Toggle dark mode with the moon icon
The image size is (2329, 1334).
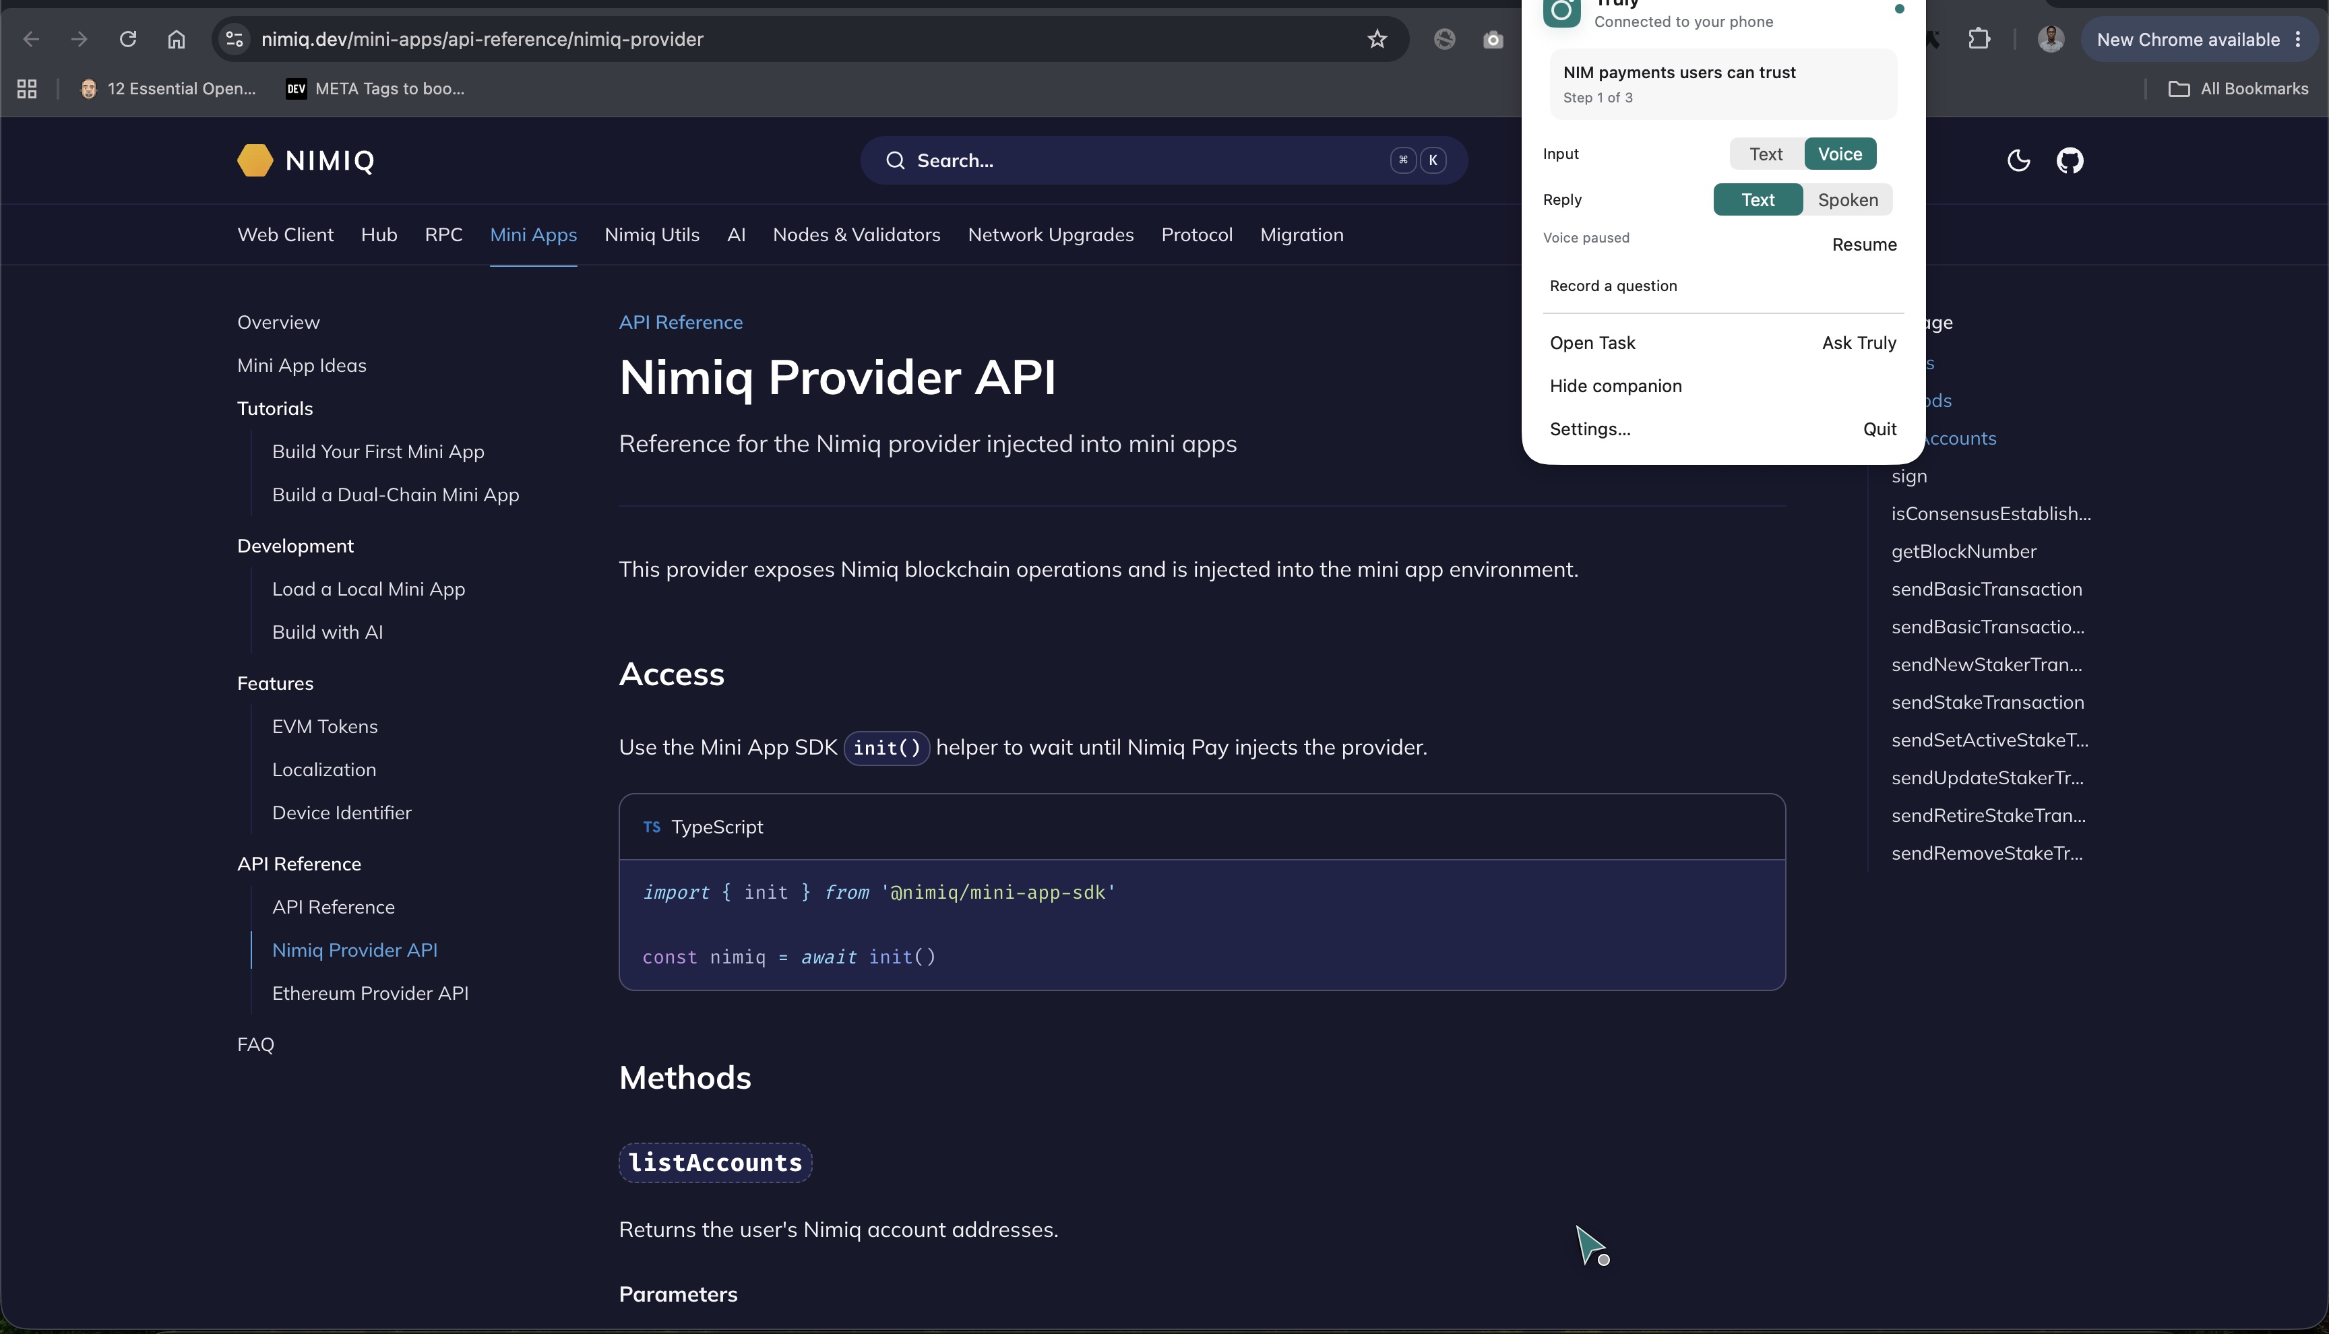click(x=2018, y=160)
